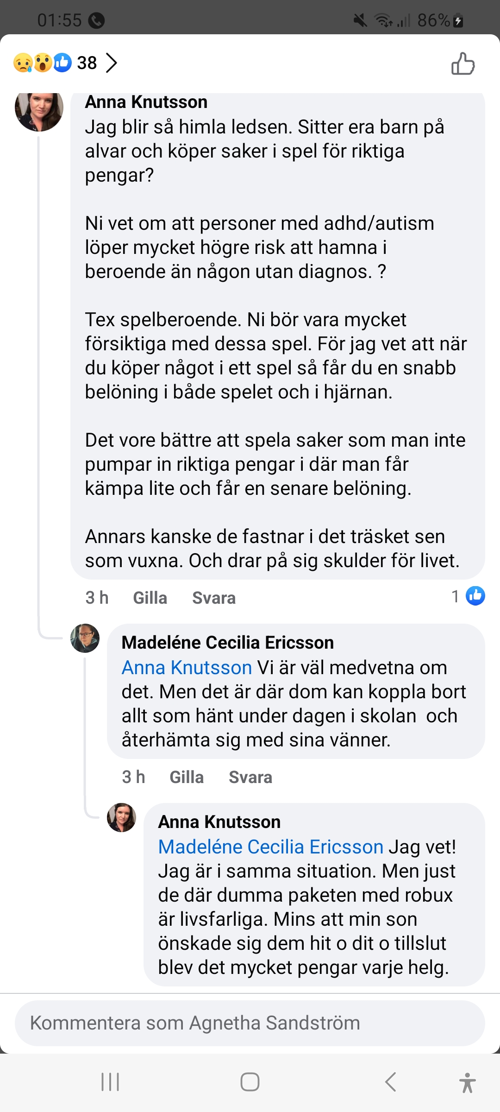Open Anna Knutsson's avatar on the bottom reply

click(x=121, y=818)
